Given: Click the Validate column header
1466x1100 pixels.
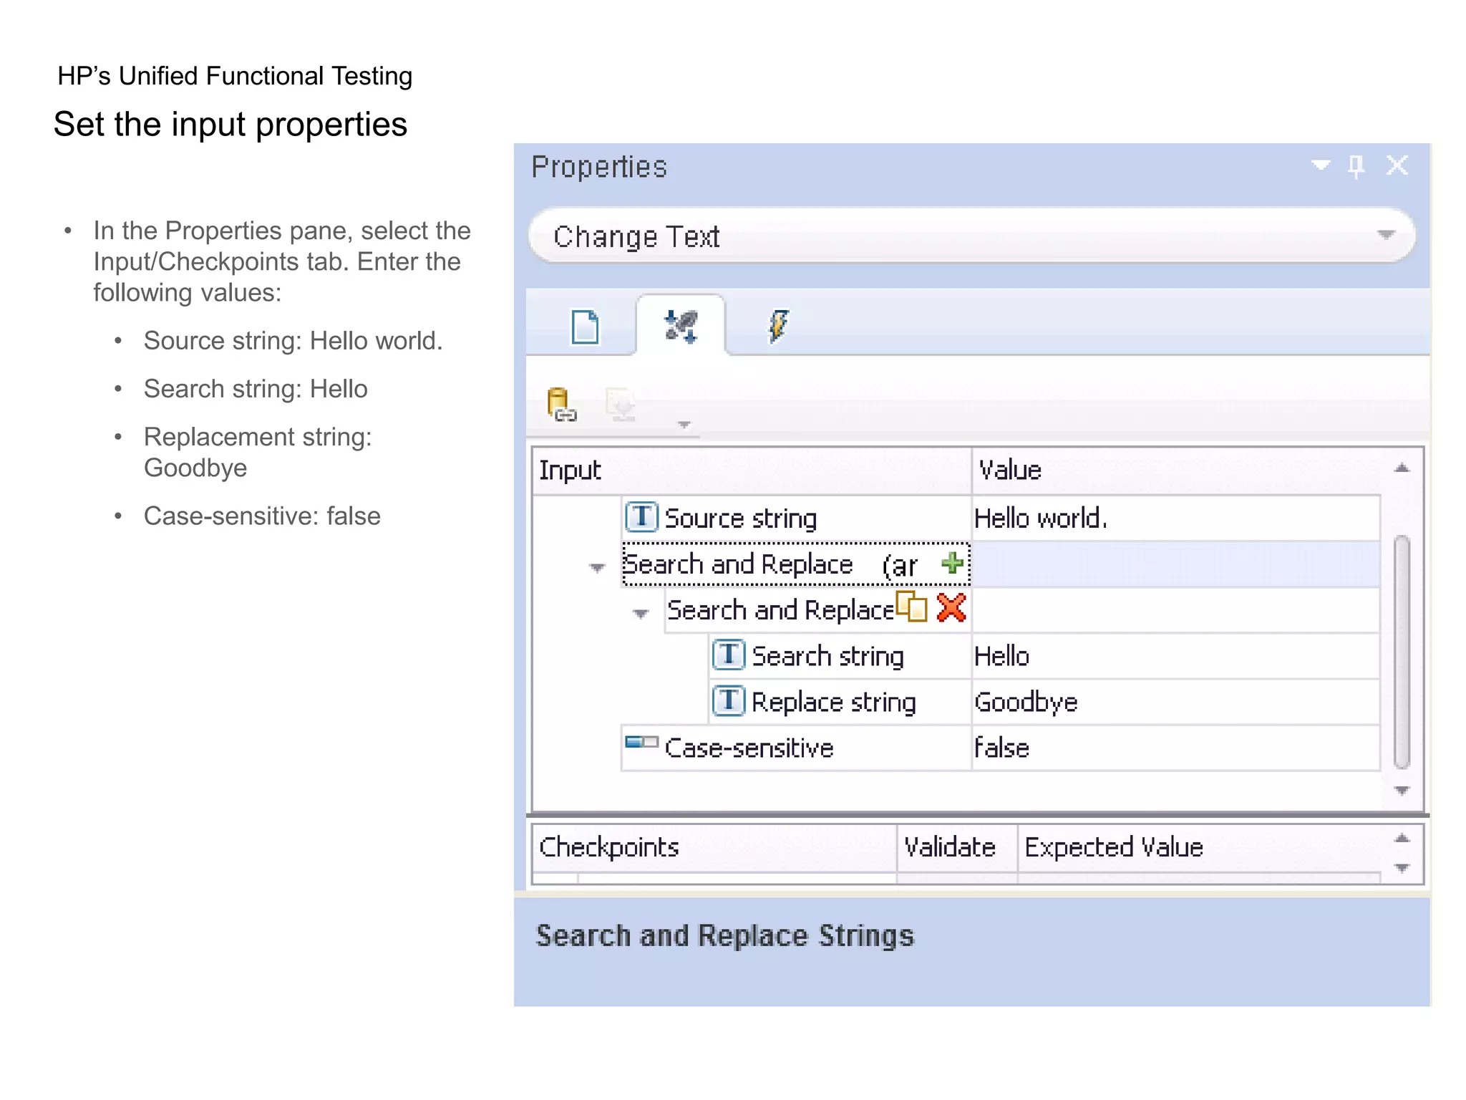Looking at the screenshot, I should (957, 847).
